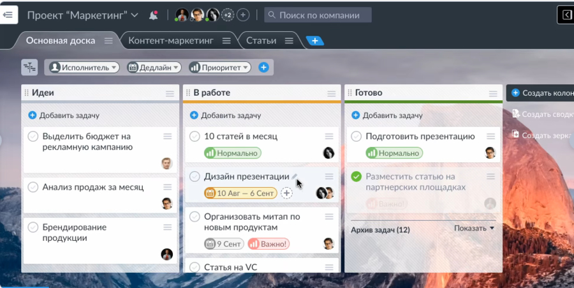Grab the Готово column drag handle

(350, 93)
